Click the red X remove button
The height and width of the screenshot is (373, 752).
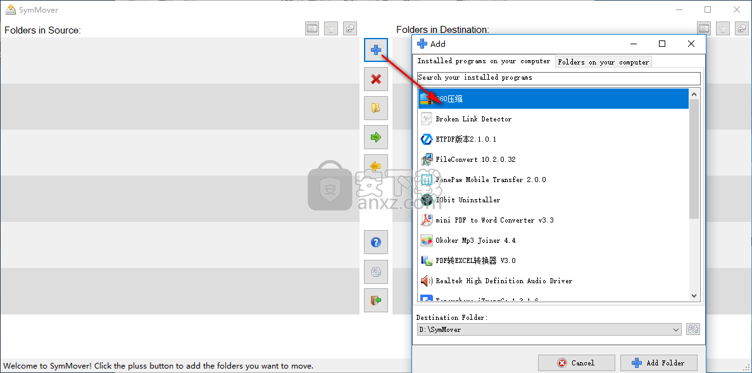[376, 79]
